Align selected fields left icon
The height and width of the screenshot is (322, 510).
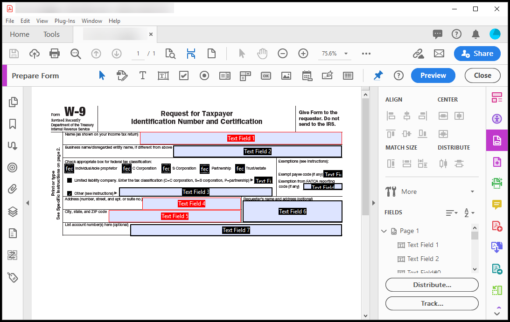[391, 116]
